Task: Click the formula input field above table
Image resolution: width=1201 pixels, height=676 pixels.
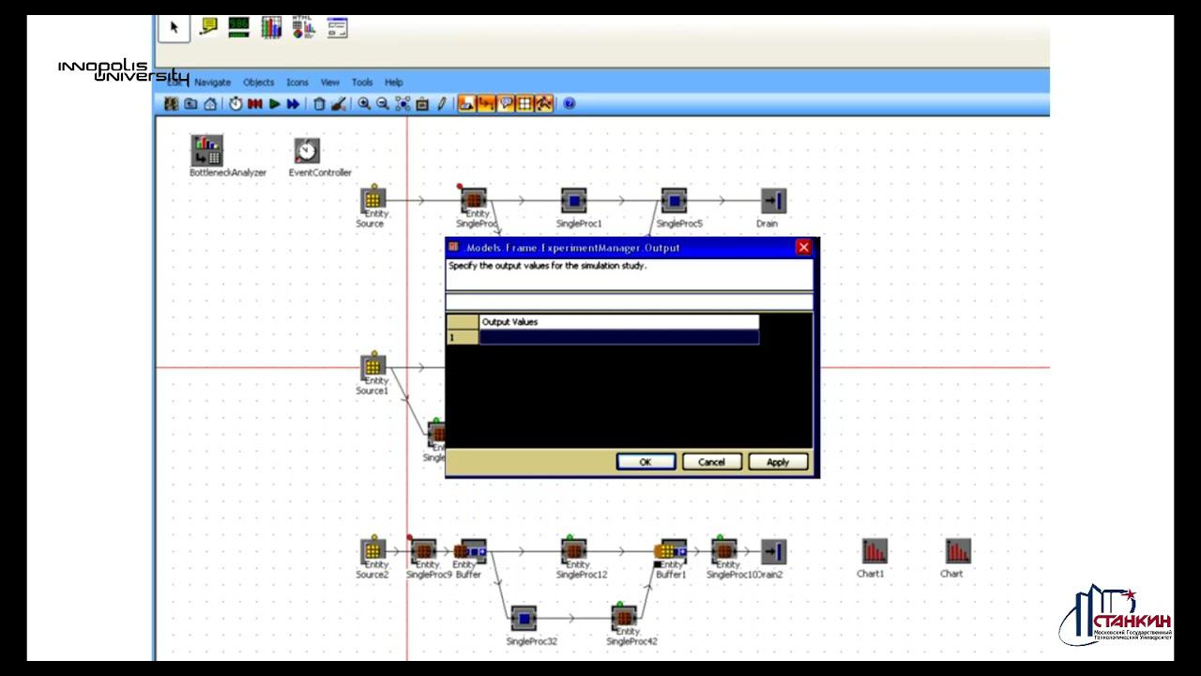Action: click(x=629, y=302)
